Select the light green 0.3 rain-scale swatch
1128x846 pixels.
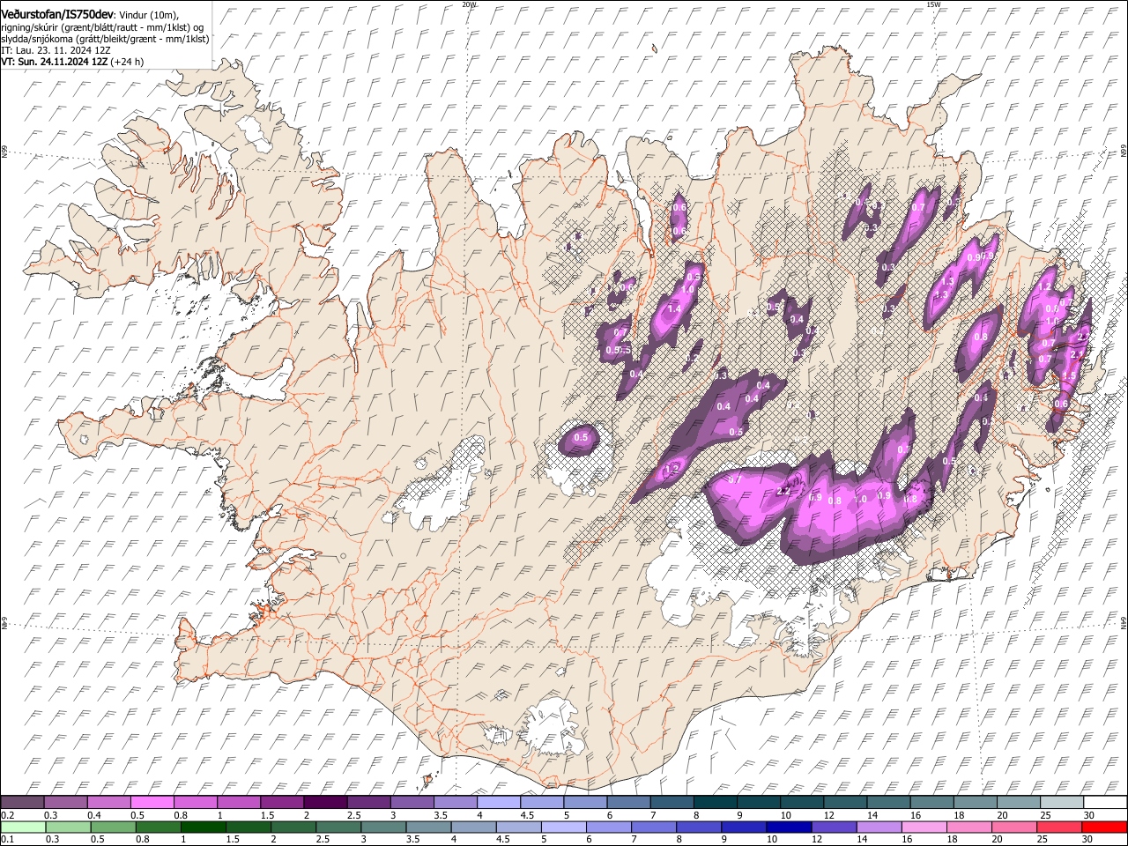tap(68, 827)
